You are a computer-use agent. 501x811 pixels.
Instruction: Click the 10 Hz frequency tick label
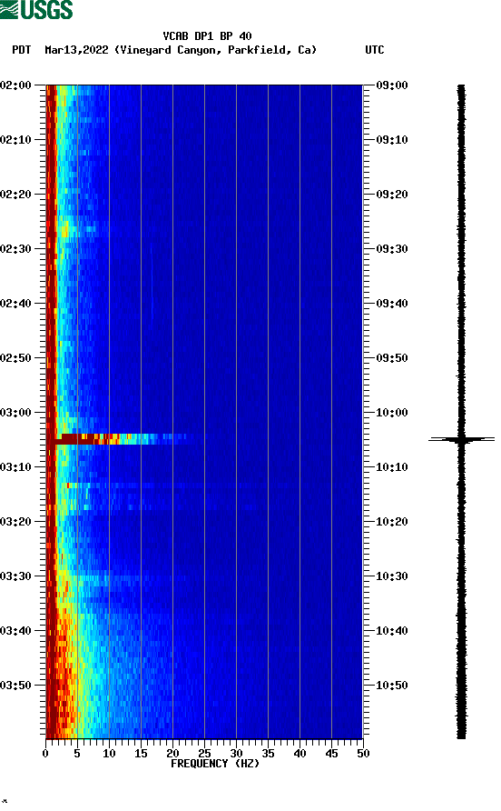pyautogui.click(x=109, y=754)
